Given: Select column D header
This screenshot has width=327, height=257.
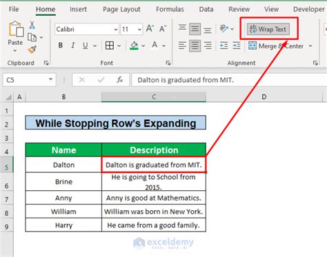Looking at the screenshot, I should pos(264,97).
